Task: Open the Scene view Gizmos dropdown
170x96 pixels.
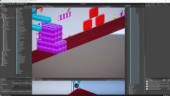Action: 108,7
